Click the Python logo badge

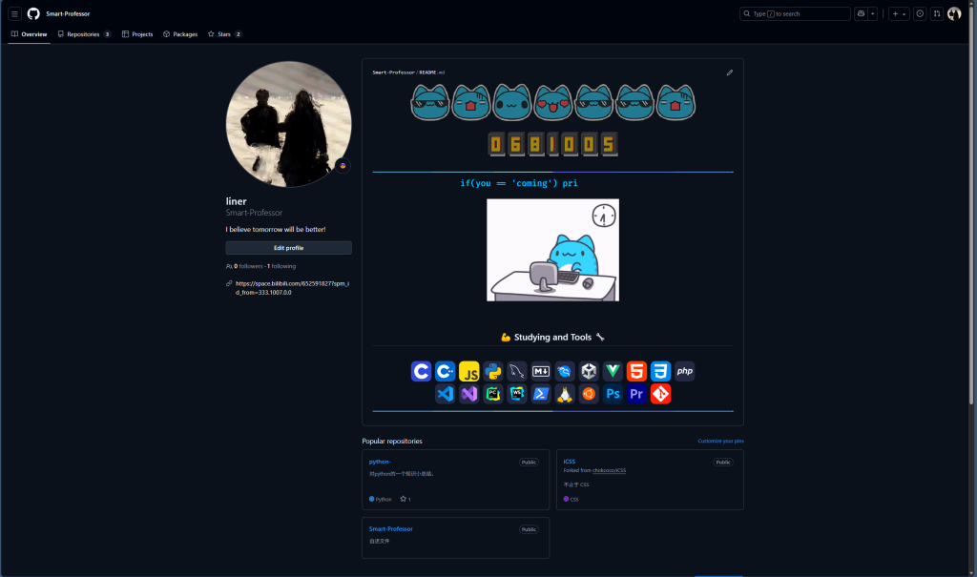(493, 371)
